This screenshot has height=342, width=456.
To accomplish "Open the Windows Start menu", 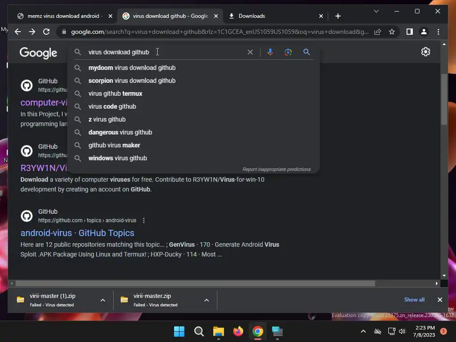I will pos(179,331).
